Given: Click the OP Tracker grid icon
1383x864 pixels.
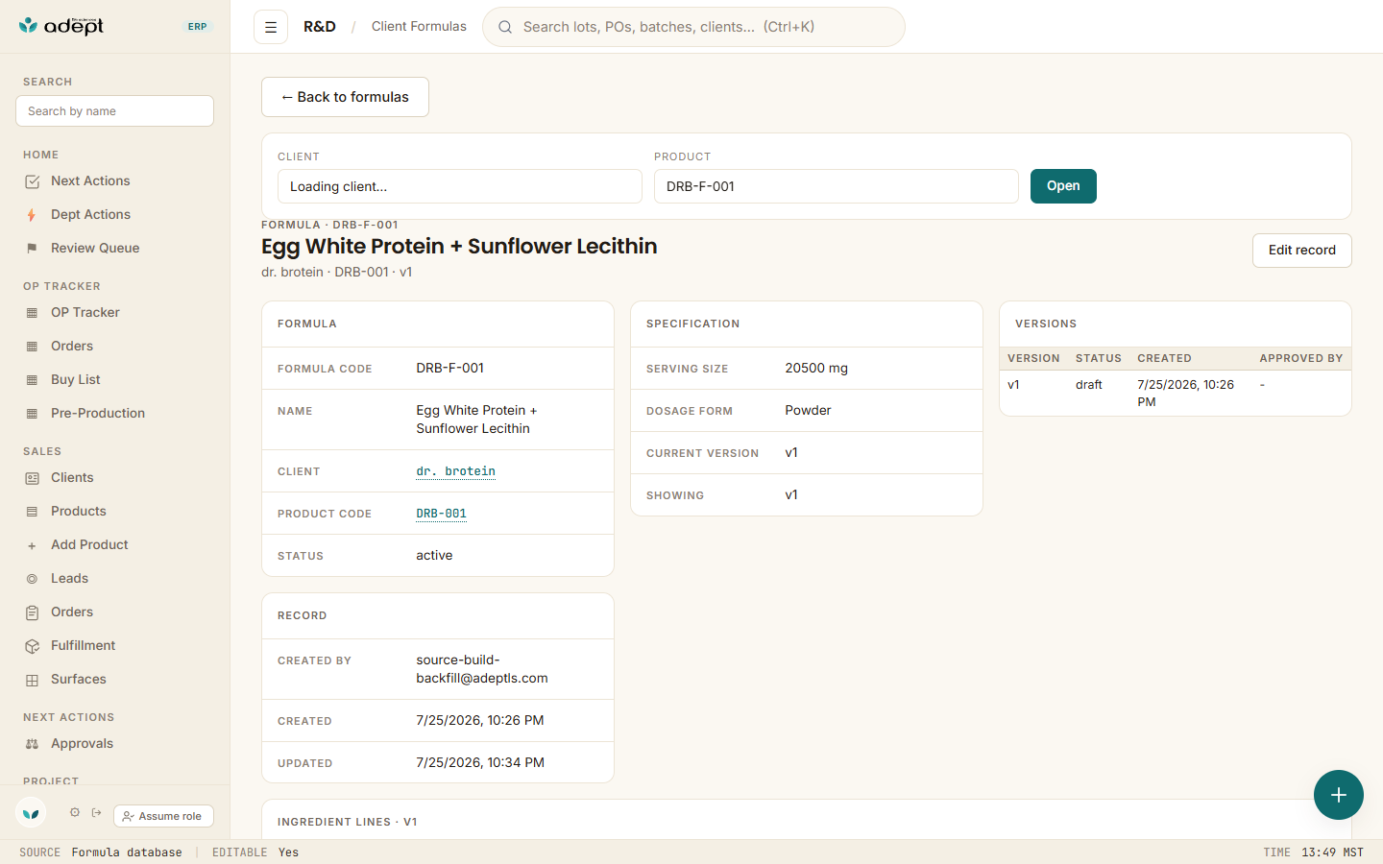Looking at the screenshot, I should click(32, 313).
